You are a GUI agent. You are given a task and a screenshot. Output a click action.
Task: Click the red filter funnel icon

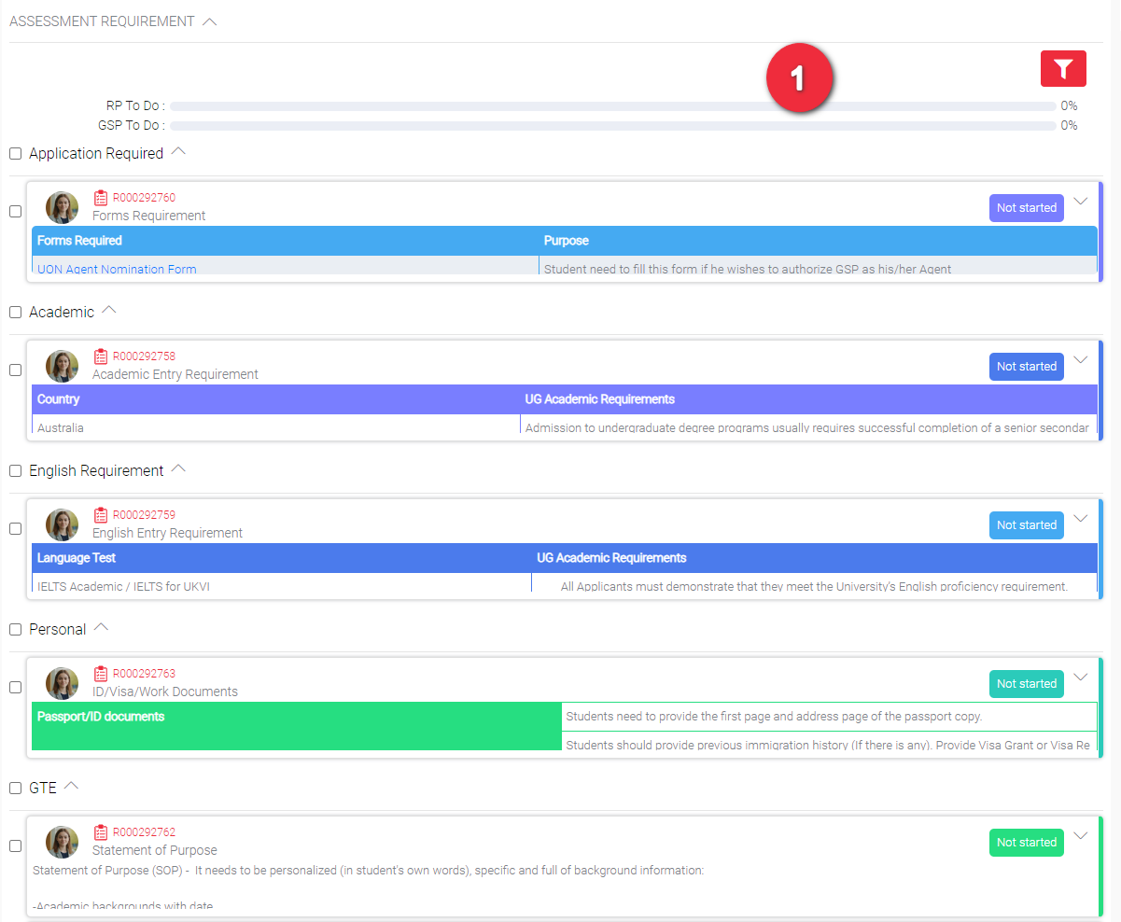click(1063, 69)
